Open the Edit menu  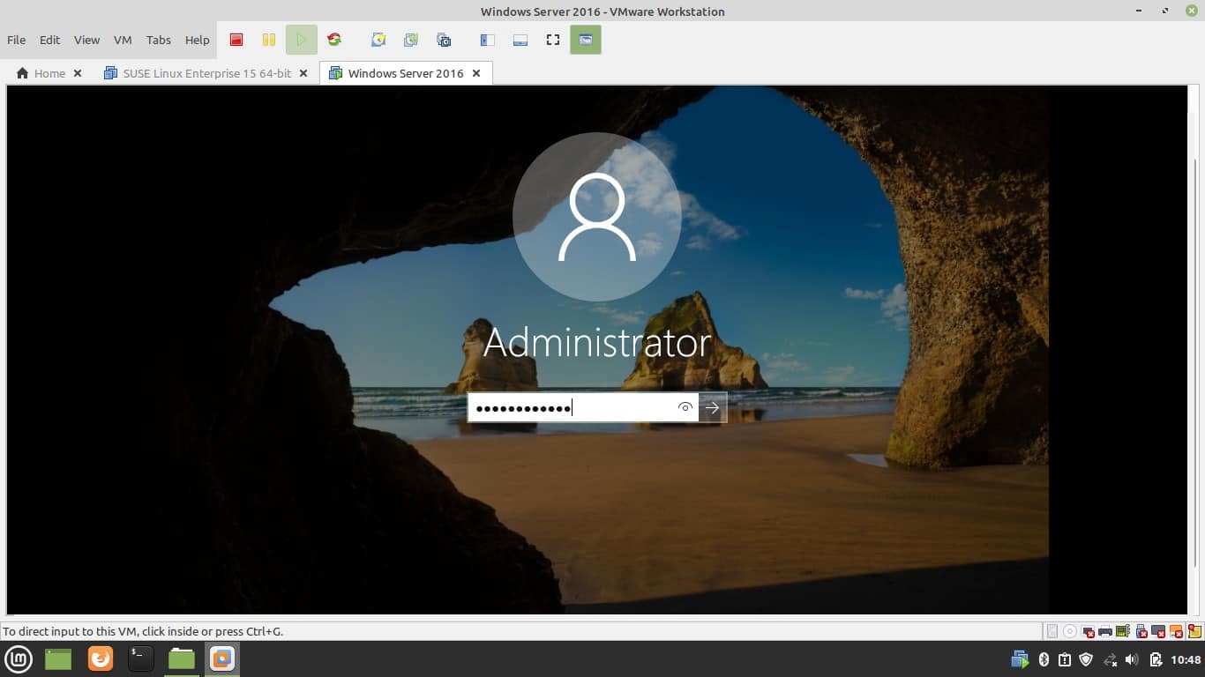50,40
